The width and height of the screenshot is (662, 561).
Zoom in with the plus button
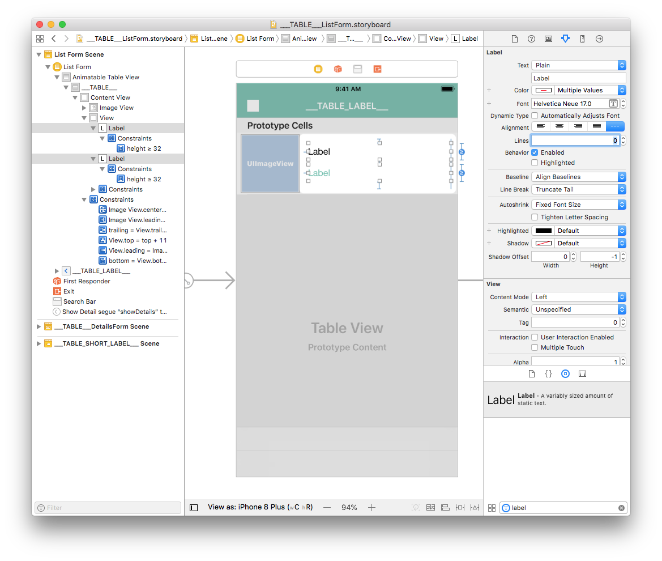[371, 507]
